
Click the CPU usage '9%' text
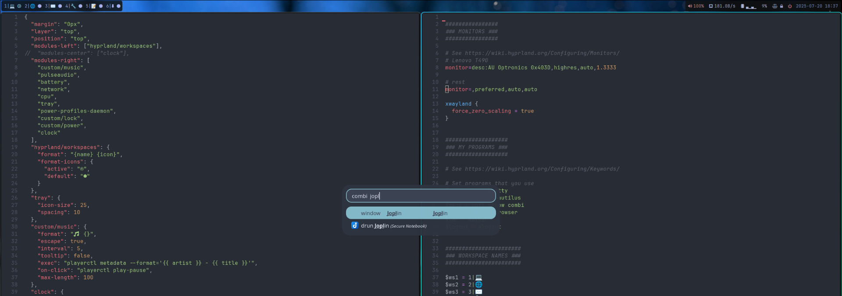[764, 6]
